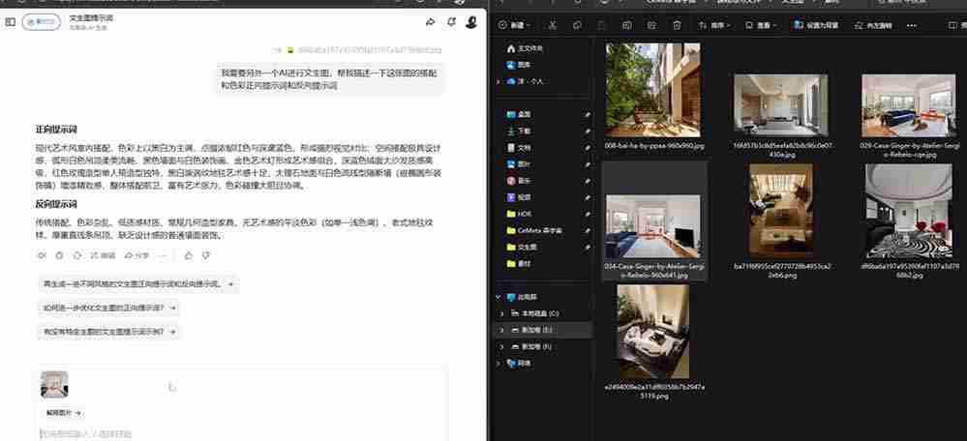The image size is (967, 441).
Task: Click the regenerate icon under the reply
Action: 77,255
